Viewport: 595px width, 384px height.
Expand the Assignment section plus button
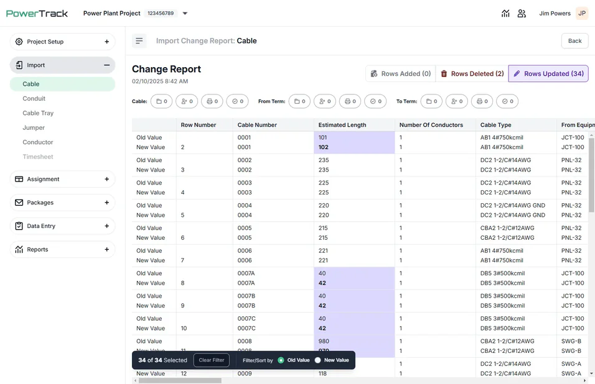106,179
